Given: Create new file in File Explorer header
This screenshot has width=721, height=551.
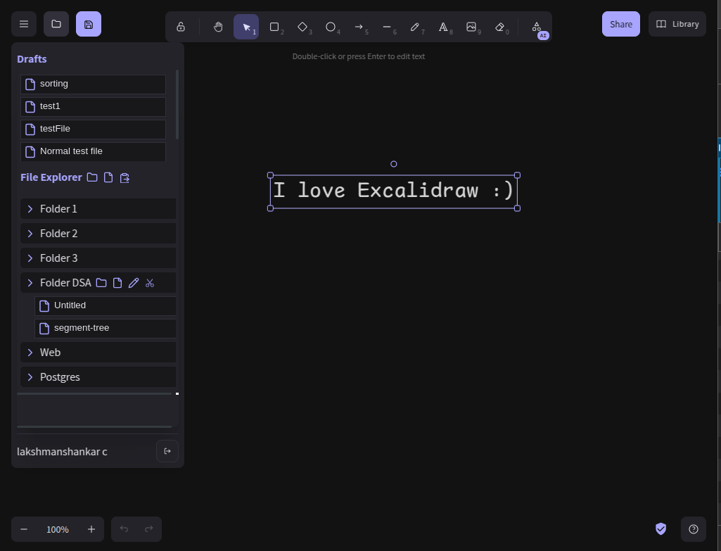Looking at the screenshot, I should (x=108, y=177).
